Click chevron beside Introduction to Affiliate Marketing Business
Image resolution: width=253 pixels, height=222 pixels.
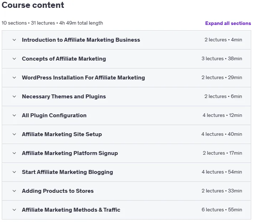14,40
